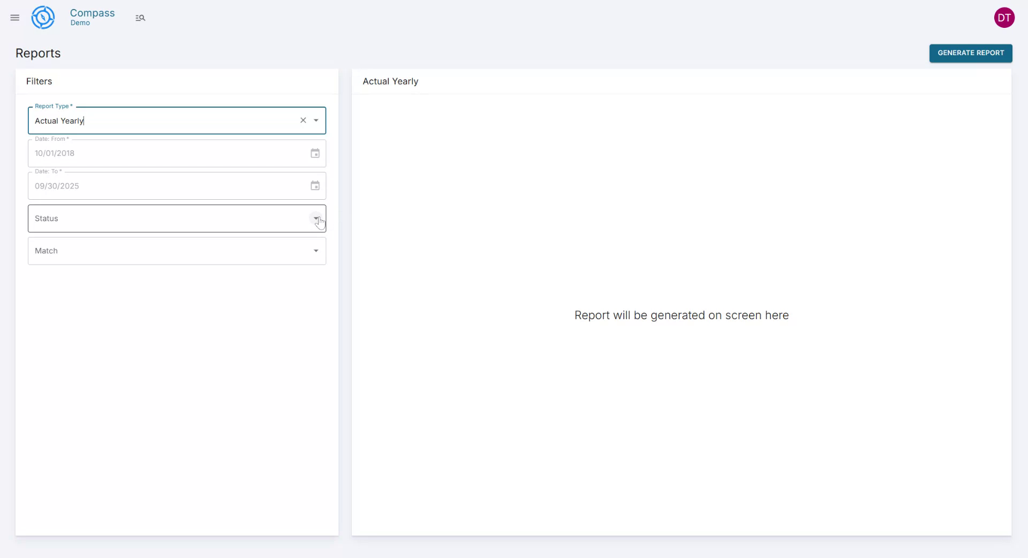Open the navigation hamburger menu
The width and height of the screenshot is (1028, 558).
[14, 18]
